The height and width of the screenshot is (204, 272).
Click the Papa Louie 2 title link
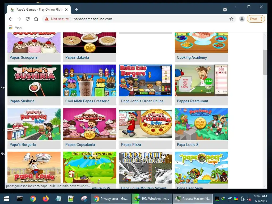(188, 144)
